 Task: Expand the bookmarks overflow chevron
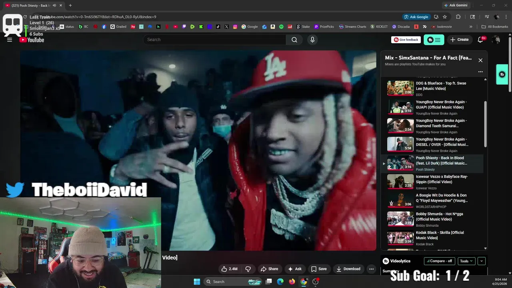tap(471, 27)
